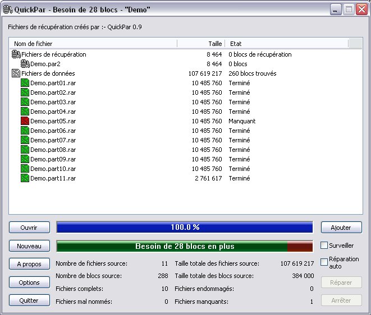
Task: Click the Fichiers endommagés label
Action: pyautogui.click(x=204, y=289)
